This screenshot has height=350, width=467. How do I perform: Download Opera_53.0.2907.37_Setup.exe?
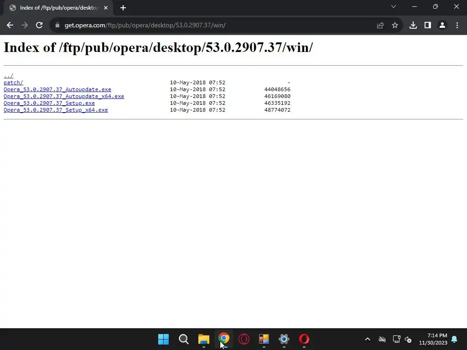point(49,103)
